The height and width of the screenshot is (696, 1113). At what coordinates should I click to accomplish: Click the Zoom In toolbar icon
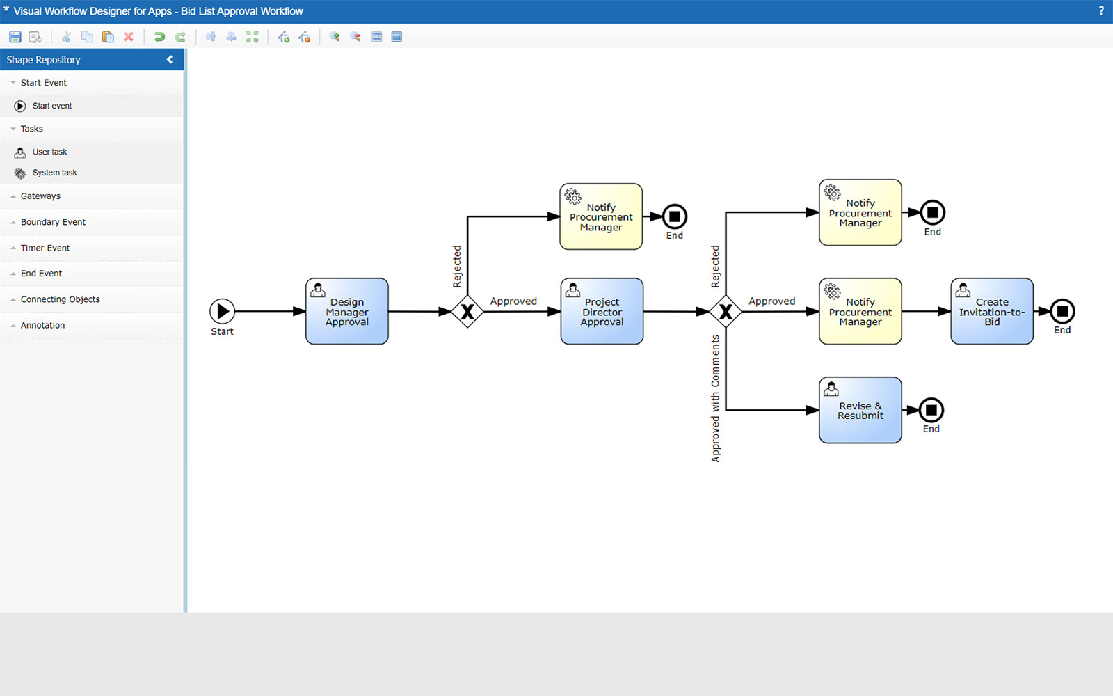pos(333,36)
